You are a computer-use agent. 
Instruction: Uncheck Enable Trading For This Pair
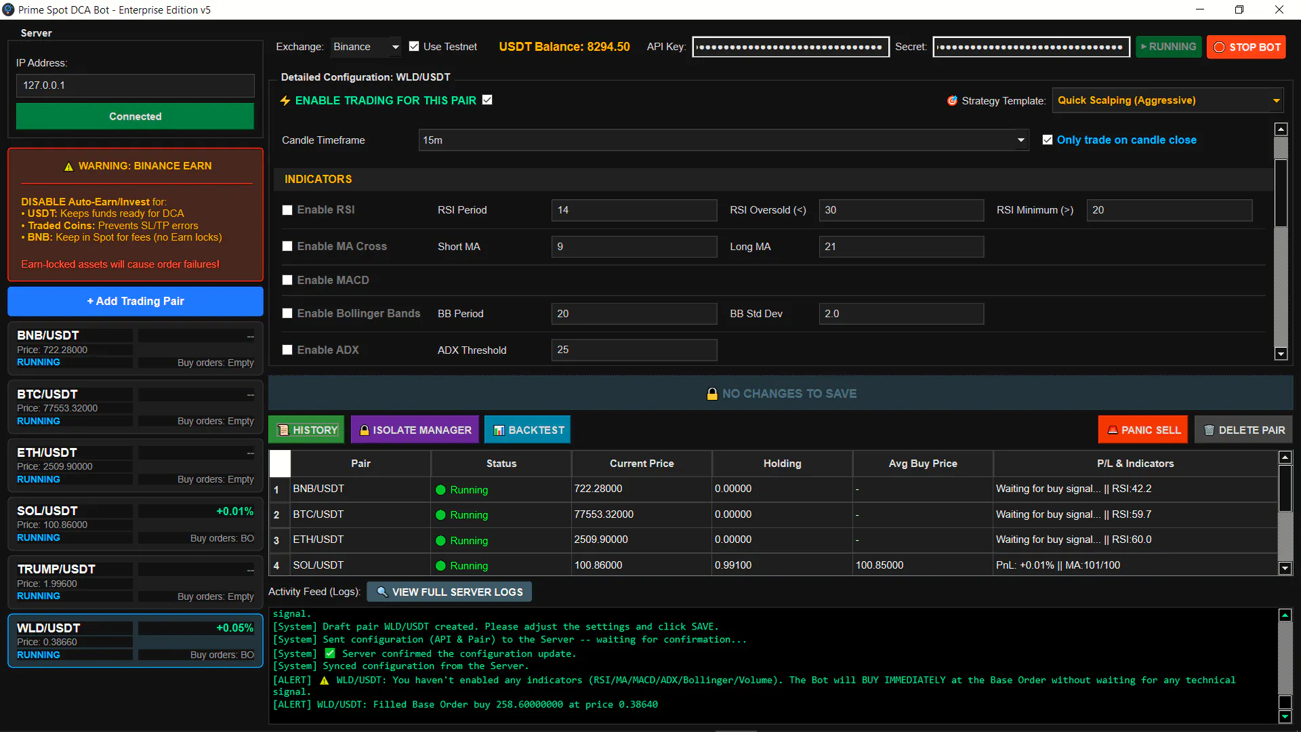[487, 100]
